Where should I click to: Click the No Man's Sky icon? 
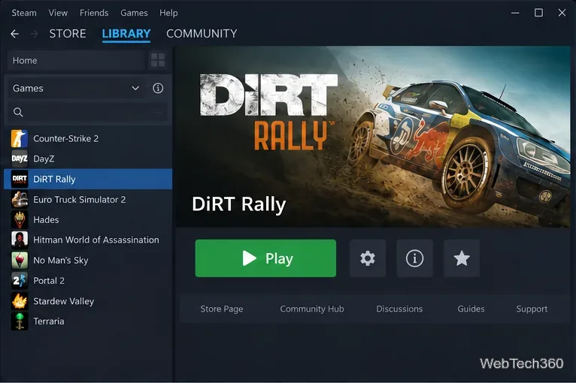(x=20, y=261)
